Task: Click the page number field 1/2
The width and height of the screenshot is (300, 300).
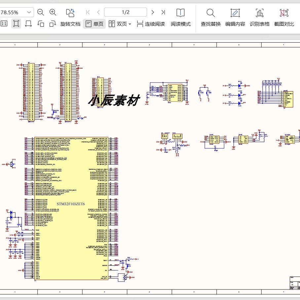Action: pyautogui.click(x=126, y=12)
